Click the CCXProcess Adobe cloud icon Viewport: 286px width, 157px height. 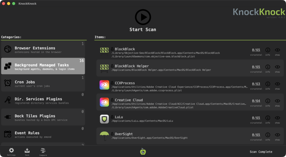104,85
